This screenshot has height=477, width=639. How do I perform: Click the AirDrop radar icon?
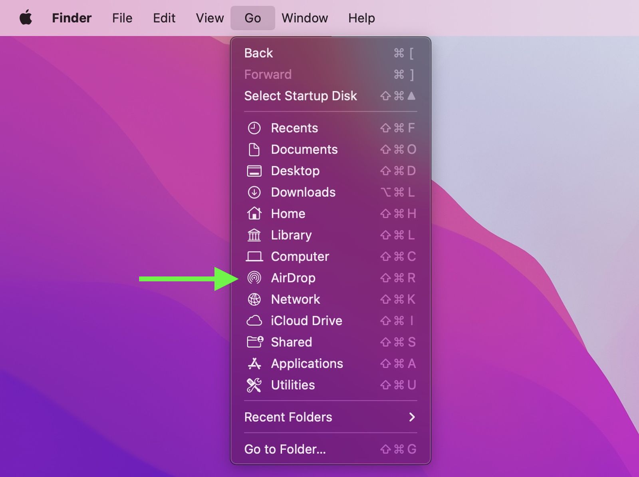pyautogui.click(x=254, y=278)
